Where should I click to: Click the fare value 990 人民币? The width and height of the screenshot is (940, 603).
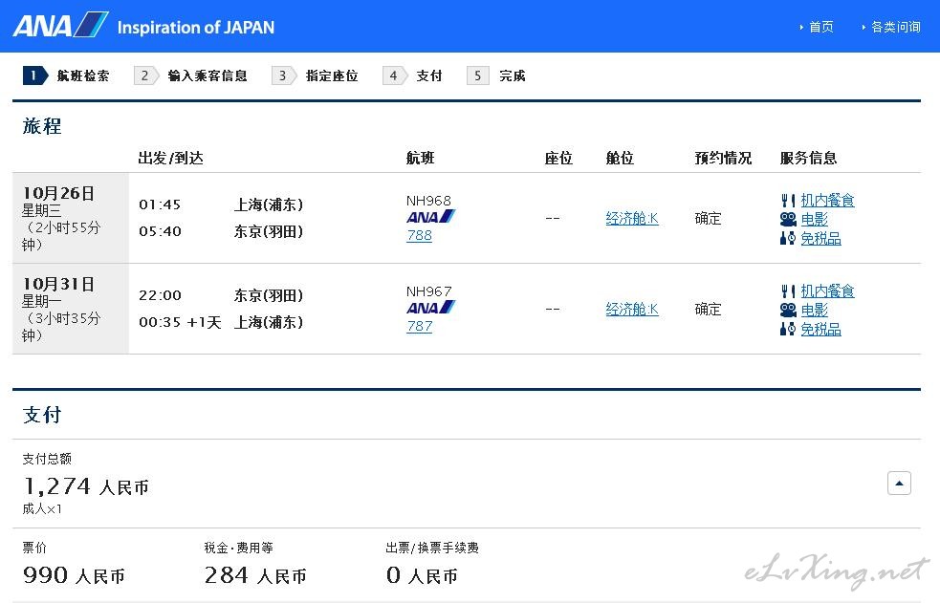coord(74,575)
